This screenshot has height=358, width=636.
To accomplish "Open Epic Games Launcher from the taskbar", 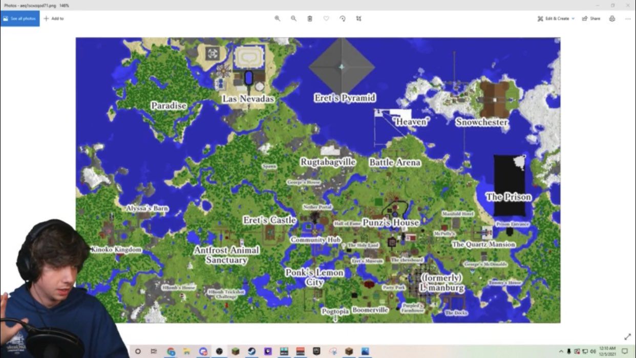I will point(316,351).
